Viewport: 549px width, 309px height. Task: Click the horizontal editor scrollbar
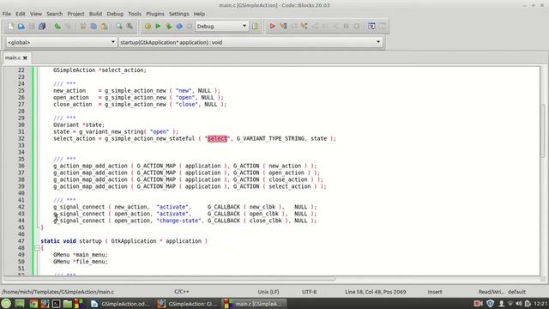[170, 279]
